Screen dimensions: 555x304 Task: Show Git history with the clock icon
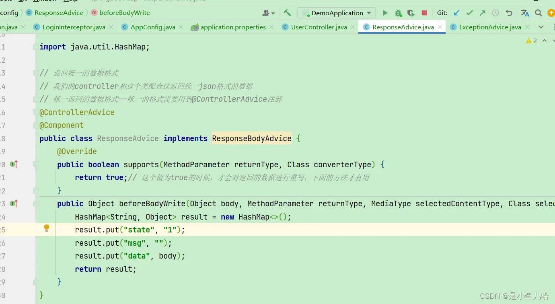coord(495,13)
